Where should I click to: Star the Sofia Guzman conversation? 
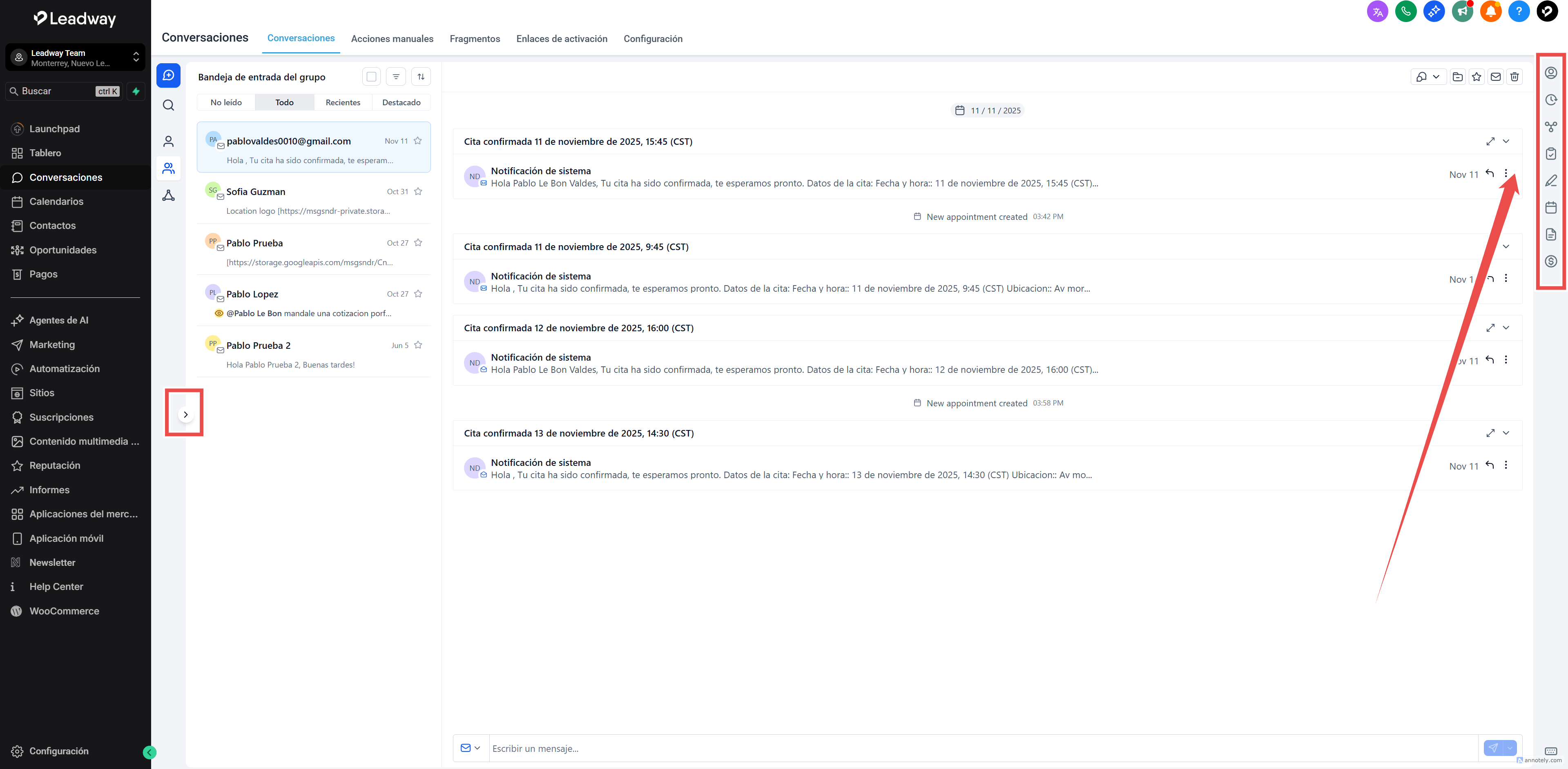(418, 191)
